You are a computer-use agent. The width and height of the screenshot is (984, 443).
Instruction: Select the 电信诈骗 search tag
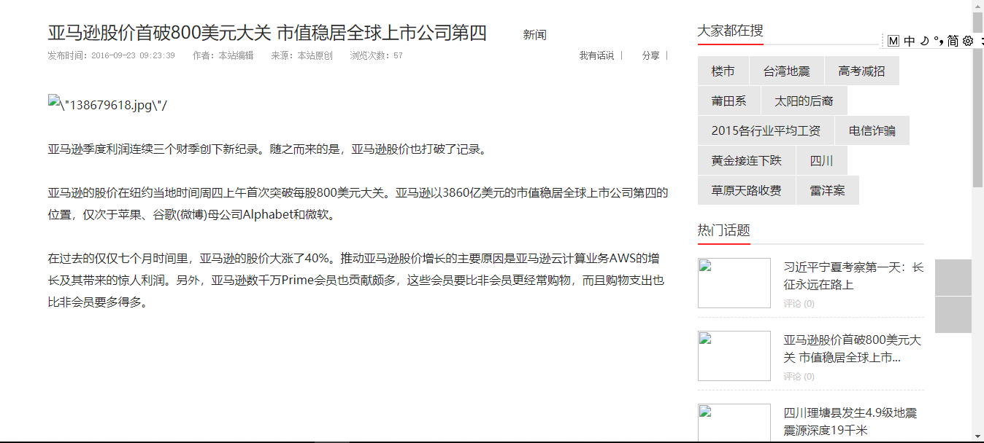pos(872,130)
